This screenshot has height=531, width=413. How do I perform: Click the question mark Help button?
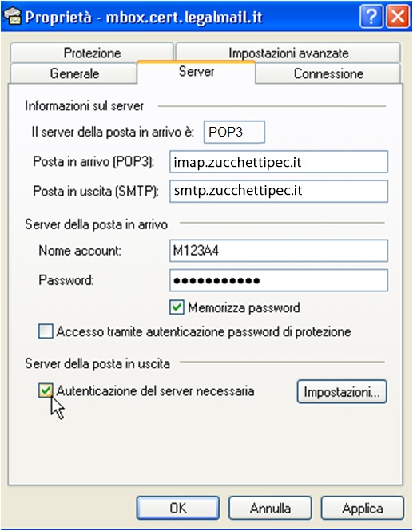coord(371,16)
